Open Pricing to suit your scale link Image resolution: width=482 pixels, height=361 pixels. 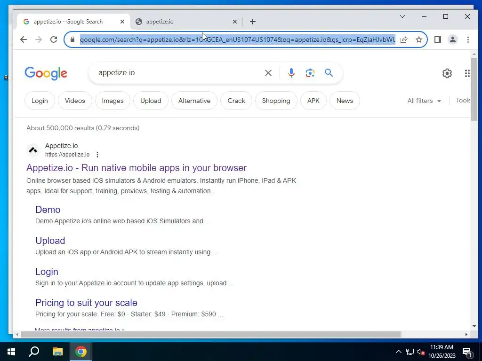[86, 303]
